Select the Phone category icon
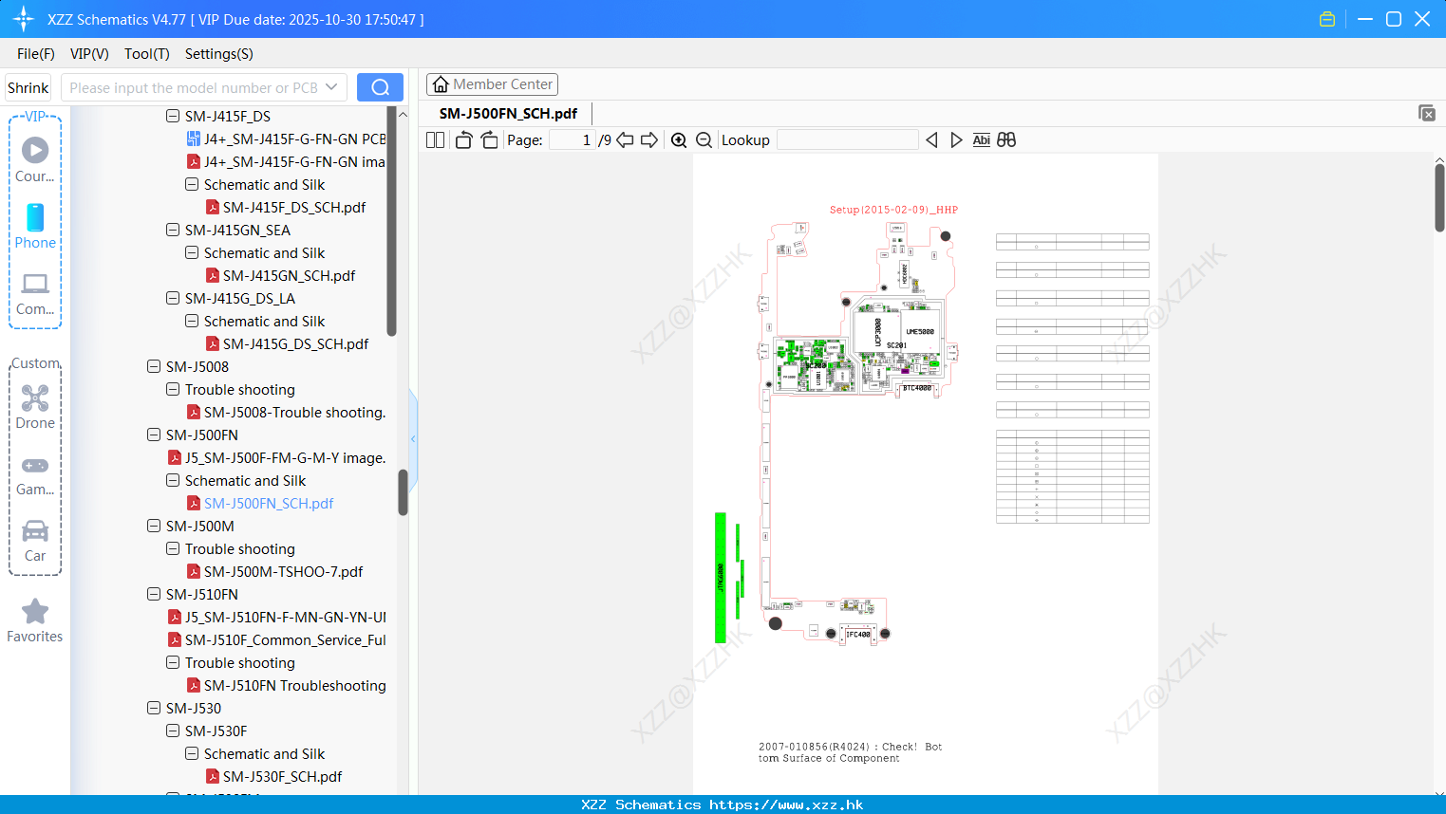The height and width of the screenshot is (814, 1446). (35, 226)
